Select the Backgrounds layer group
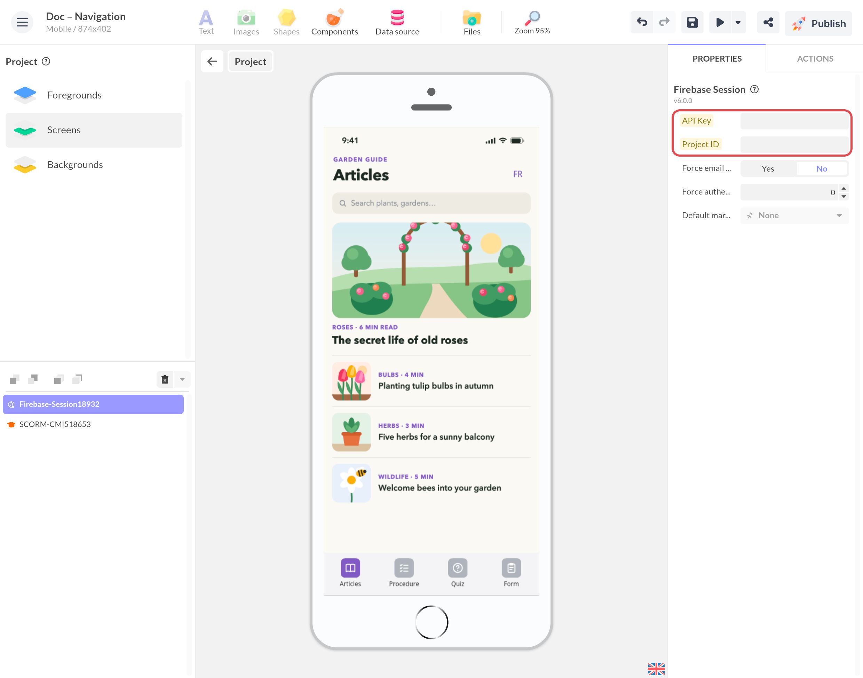This screenshot has width=863, height=678. (x=94, y=165)
